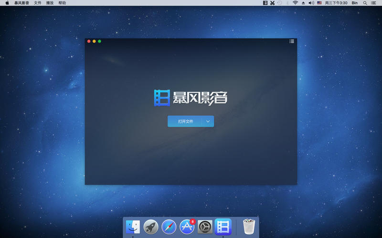Click the Bin user name in menu bar
Viewport: 382px width, 238px height.
(x=355, y=3)
